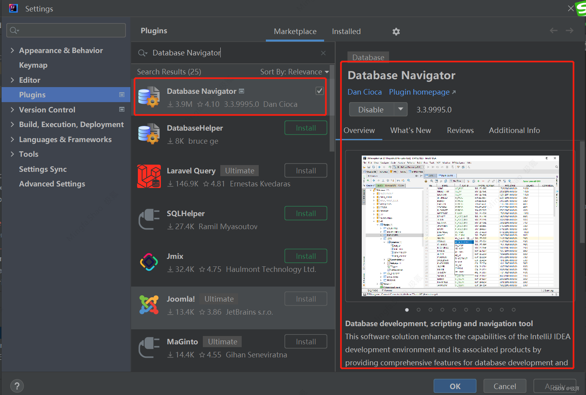Expand the Tools settings section
This screenshot has width=586, height=395.
click(x=12, y=154)
